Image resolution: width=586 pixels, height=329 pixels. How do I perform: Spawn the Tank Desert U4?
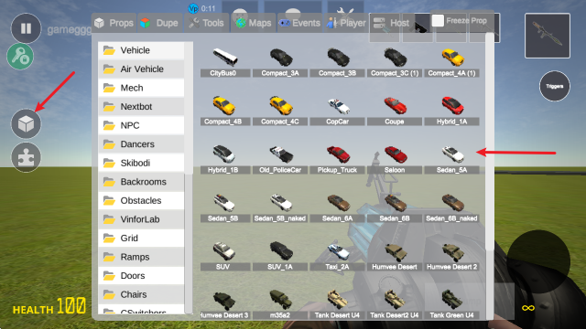pos(338,304)
